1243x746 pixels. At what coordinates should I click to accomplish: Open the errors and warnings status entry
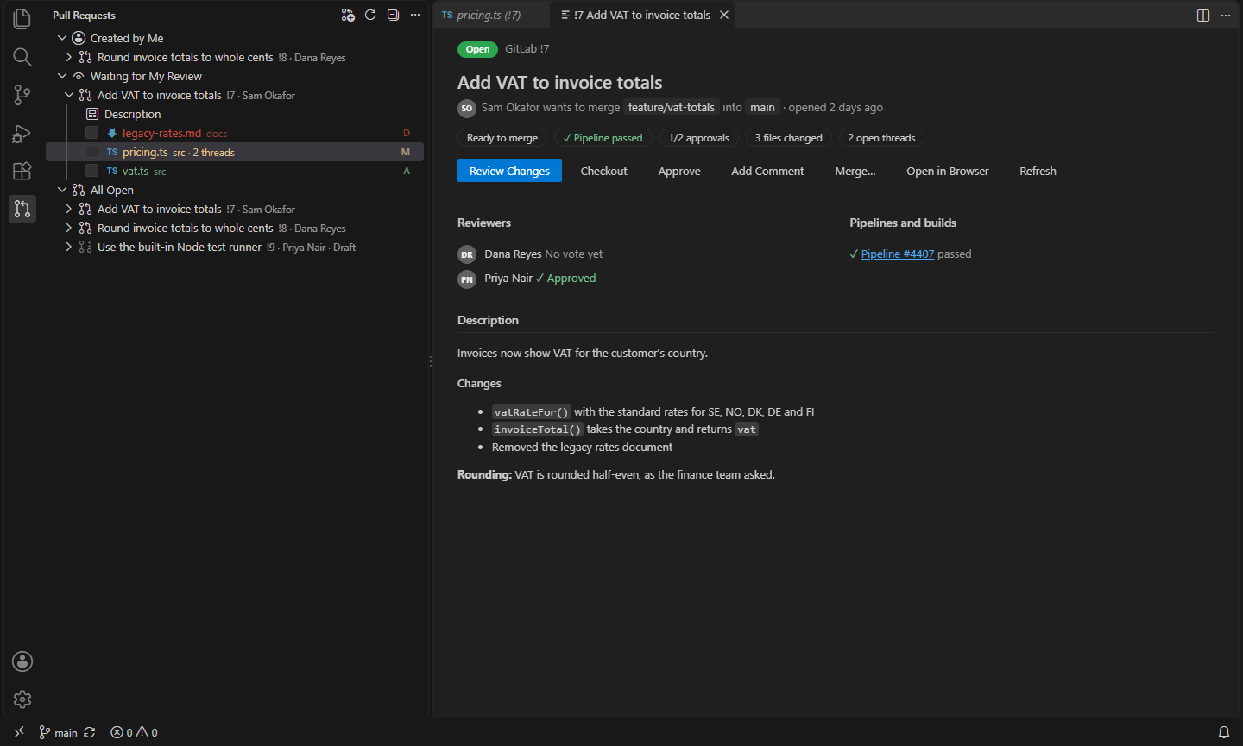coord(135,732)
